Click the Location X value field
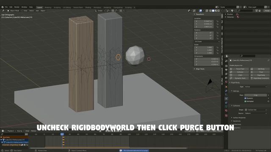Image resolution: width=271 pixels, height=152 pixels. [204, 21]
